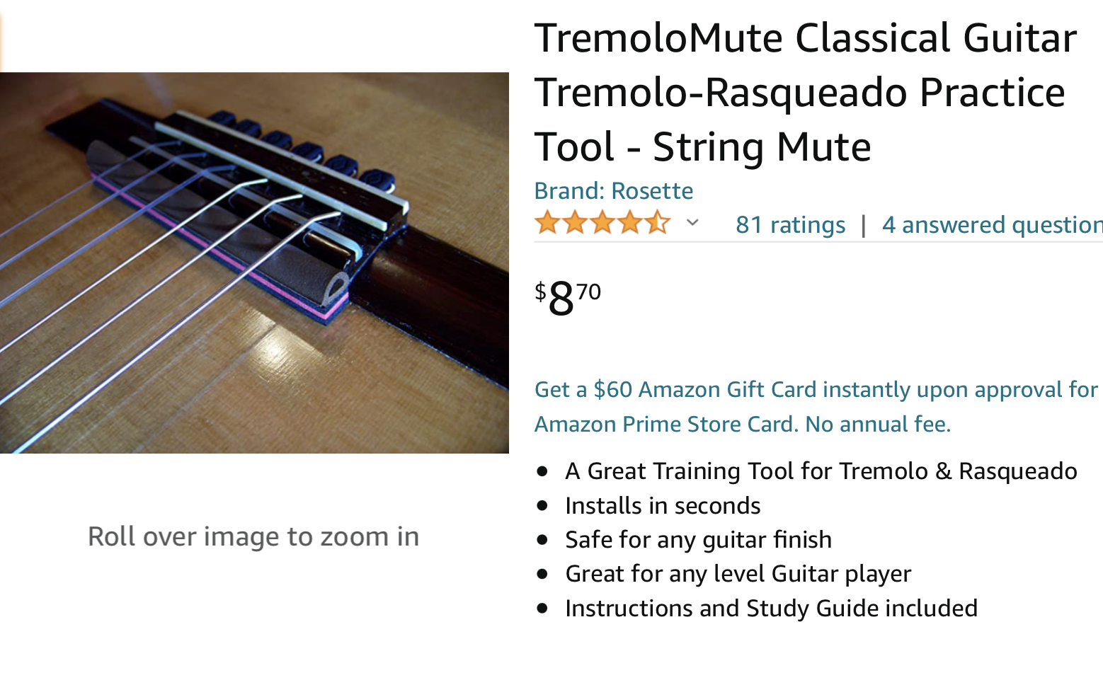This screenshot has width=1103, height=680.
Task: Click the middle star of the rating
Action: coord(602,223)
